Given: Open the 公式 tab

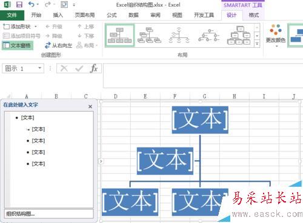Looking at the screenshot, I should click(112, 15).
